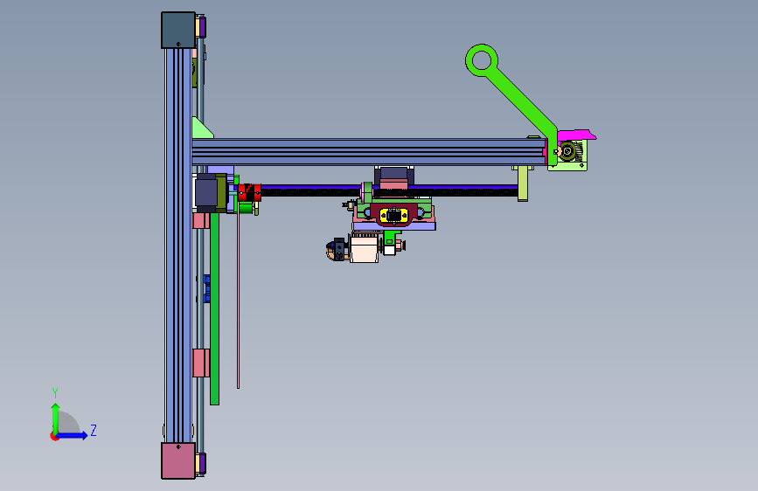Select the pink end block at the column's bottom

(x=177, y=460)
